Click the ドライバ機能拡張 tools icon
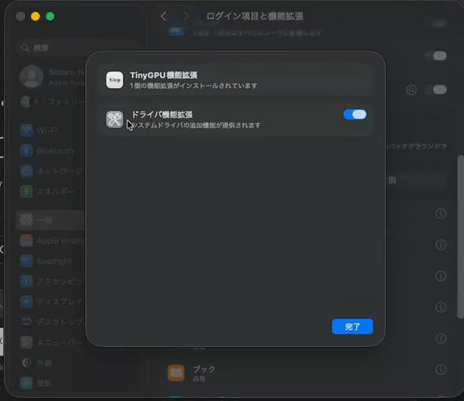 115,119
